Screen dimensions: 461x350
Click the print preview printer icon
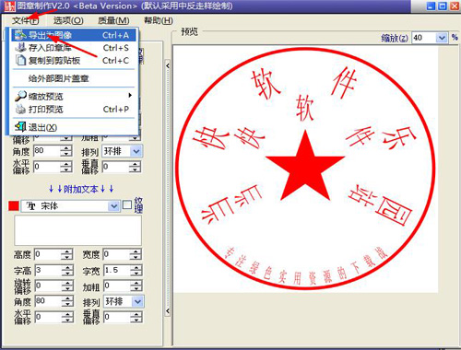point(20,109)
